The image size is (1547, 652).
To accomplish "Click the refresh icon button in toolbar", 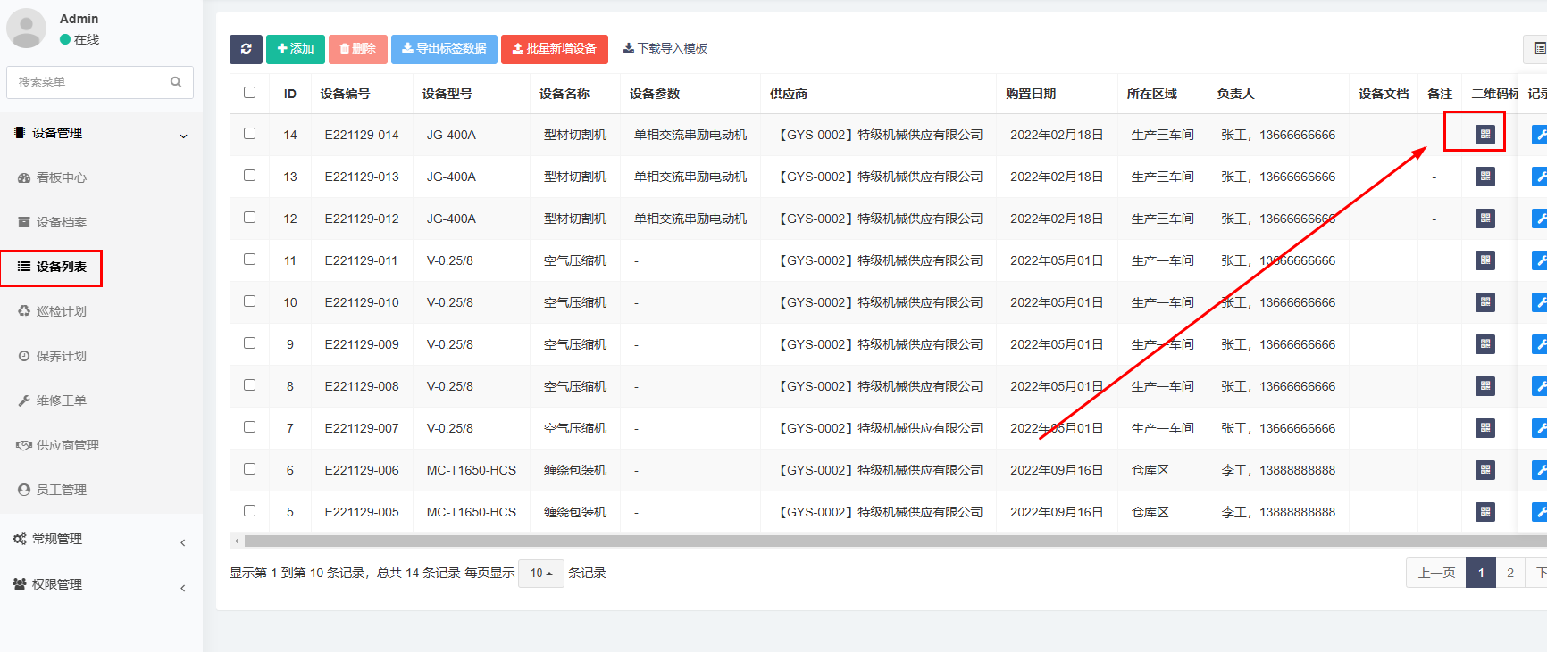I will pyautogui.click(x=246, y=49).
